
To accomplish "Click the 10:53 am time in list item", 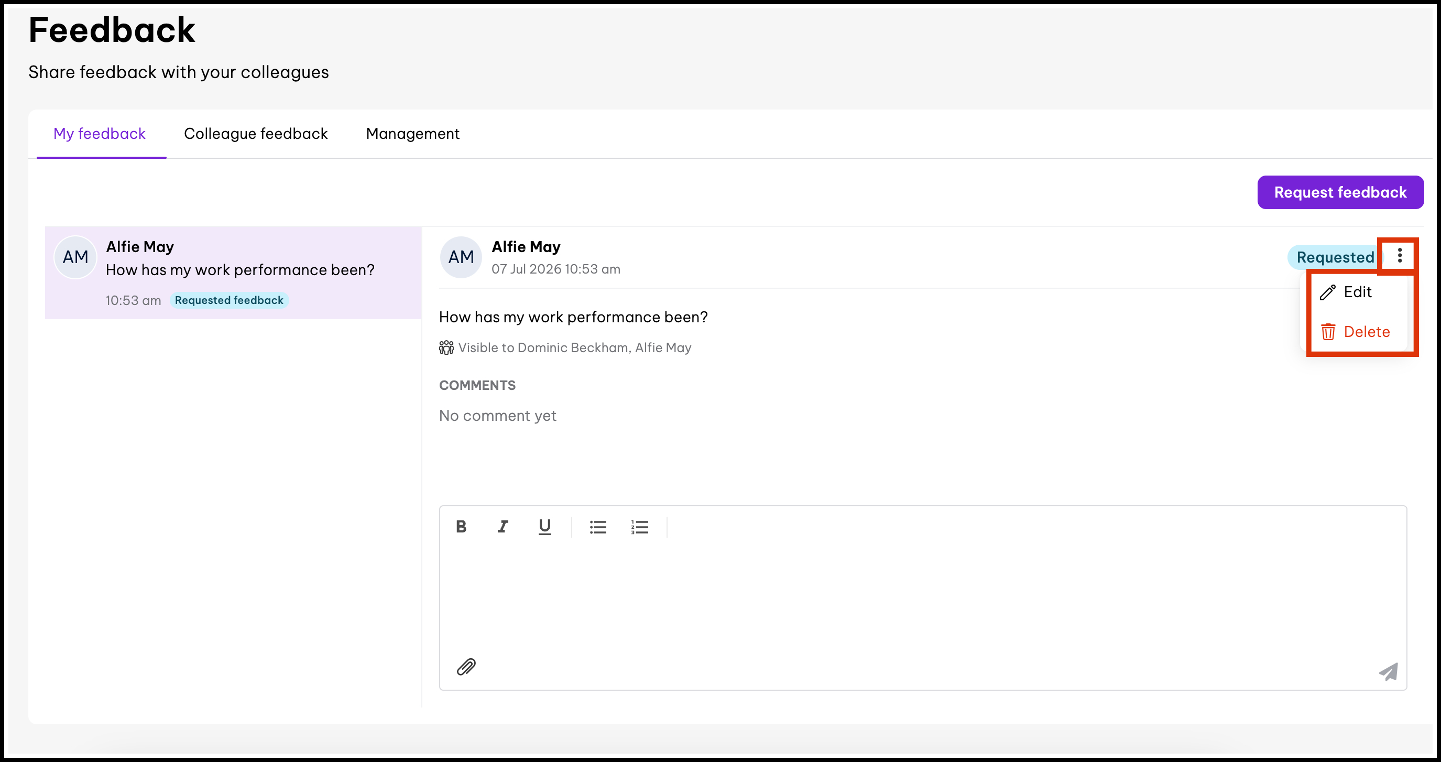I will [x=133, y=300].
